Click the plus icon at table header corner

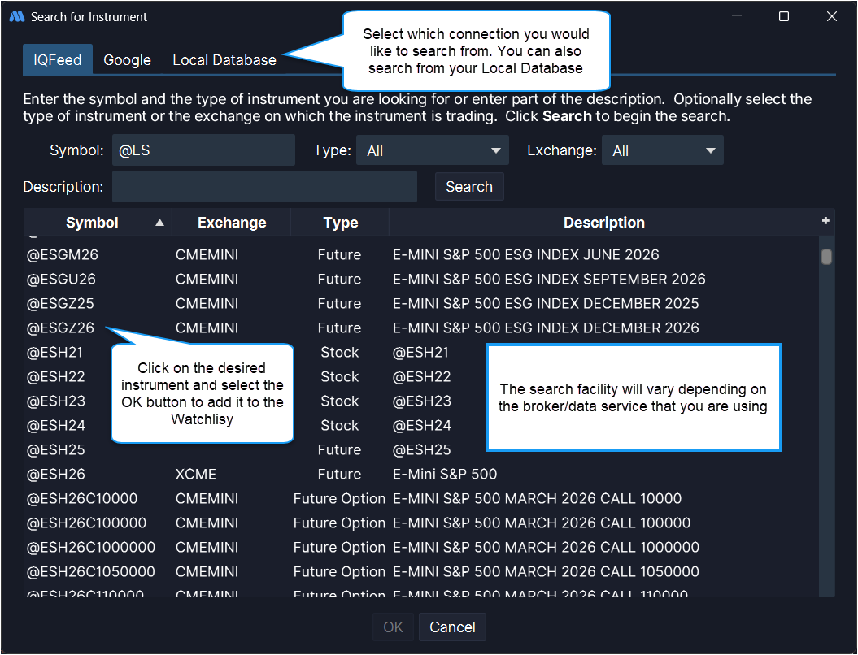(x=825, y=221)
